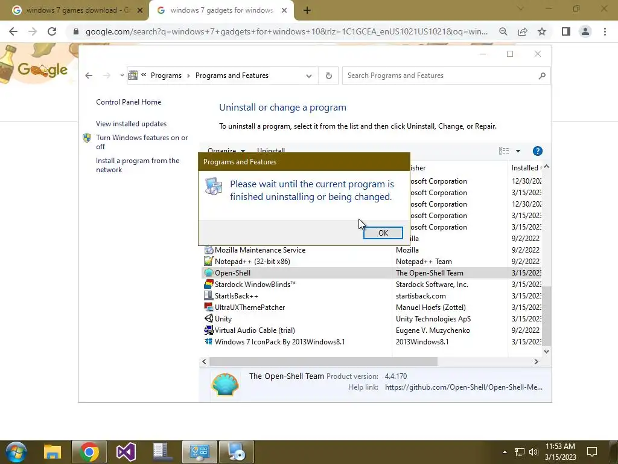Click the Stardock WindowBlinds icon
The image size is (618, 464).
pos(208,284)
